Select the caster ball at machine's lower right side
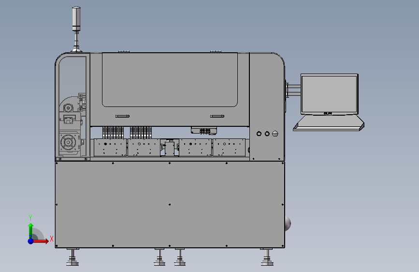The height and width of the screenshot is (272, 419). coord(288,224)
